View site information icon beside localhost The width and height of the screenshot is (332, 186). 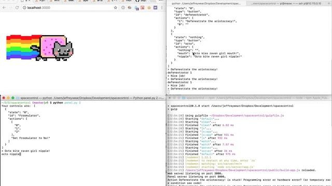tap(24, 8)
